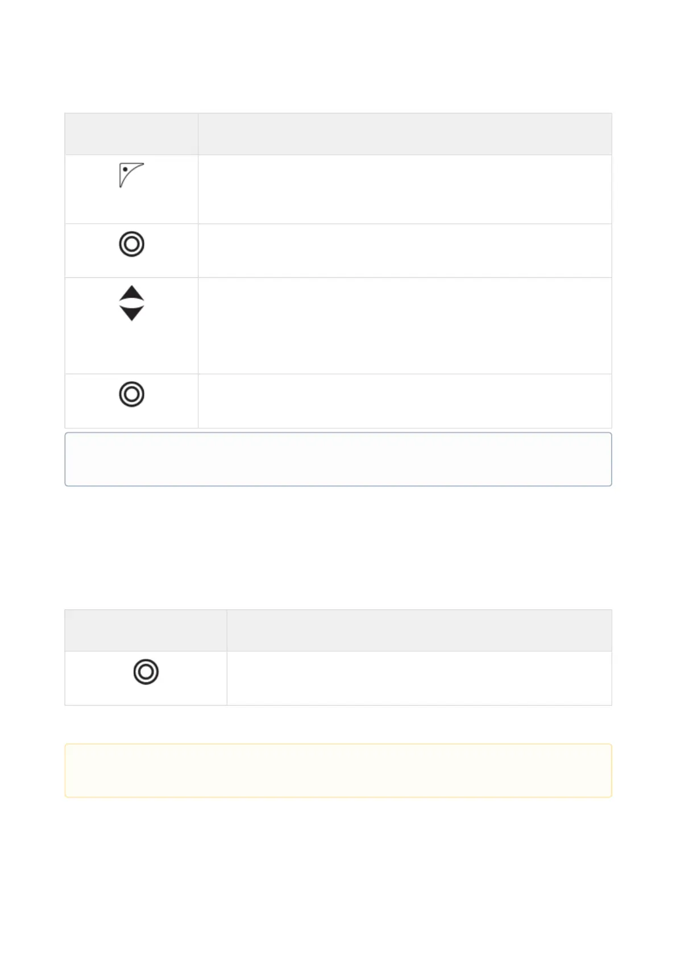The image size is (677, 958).
Task: Click the blank cell right of the first double-circle icon
Action: tap(405, 251)
